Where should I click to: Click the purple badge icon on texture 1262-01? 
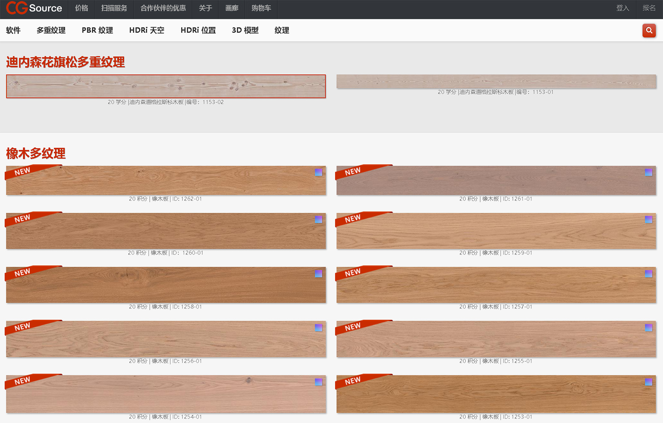pyautogui.click(x=318, y=172)
